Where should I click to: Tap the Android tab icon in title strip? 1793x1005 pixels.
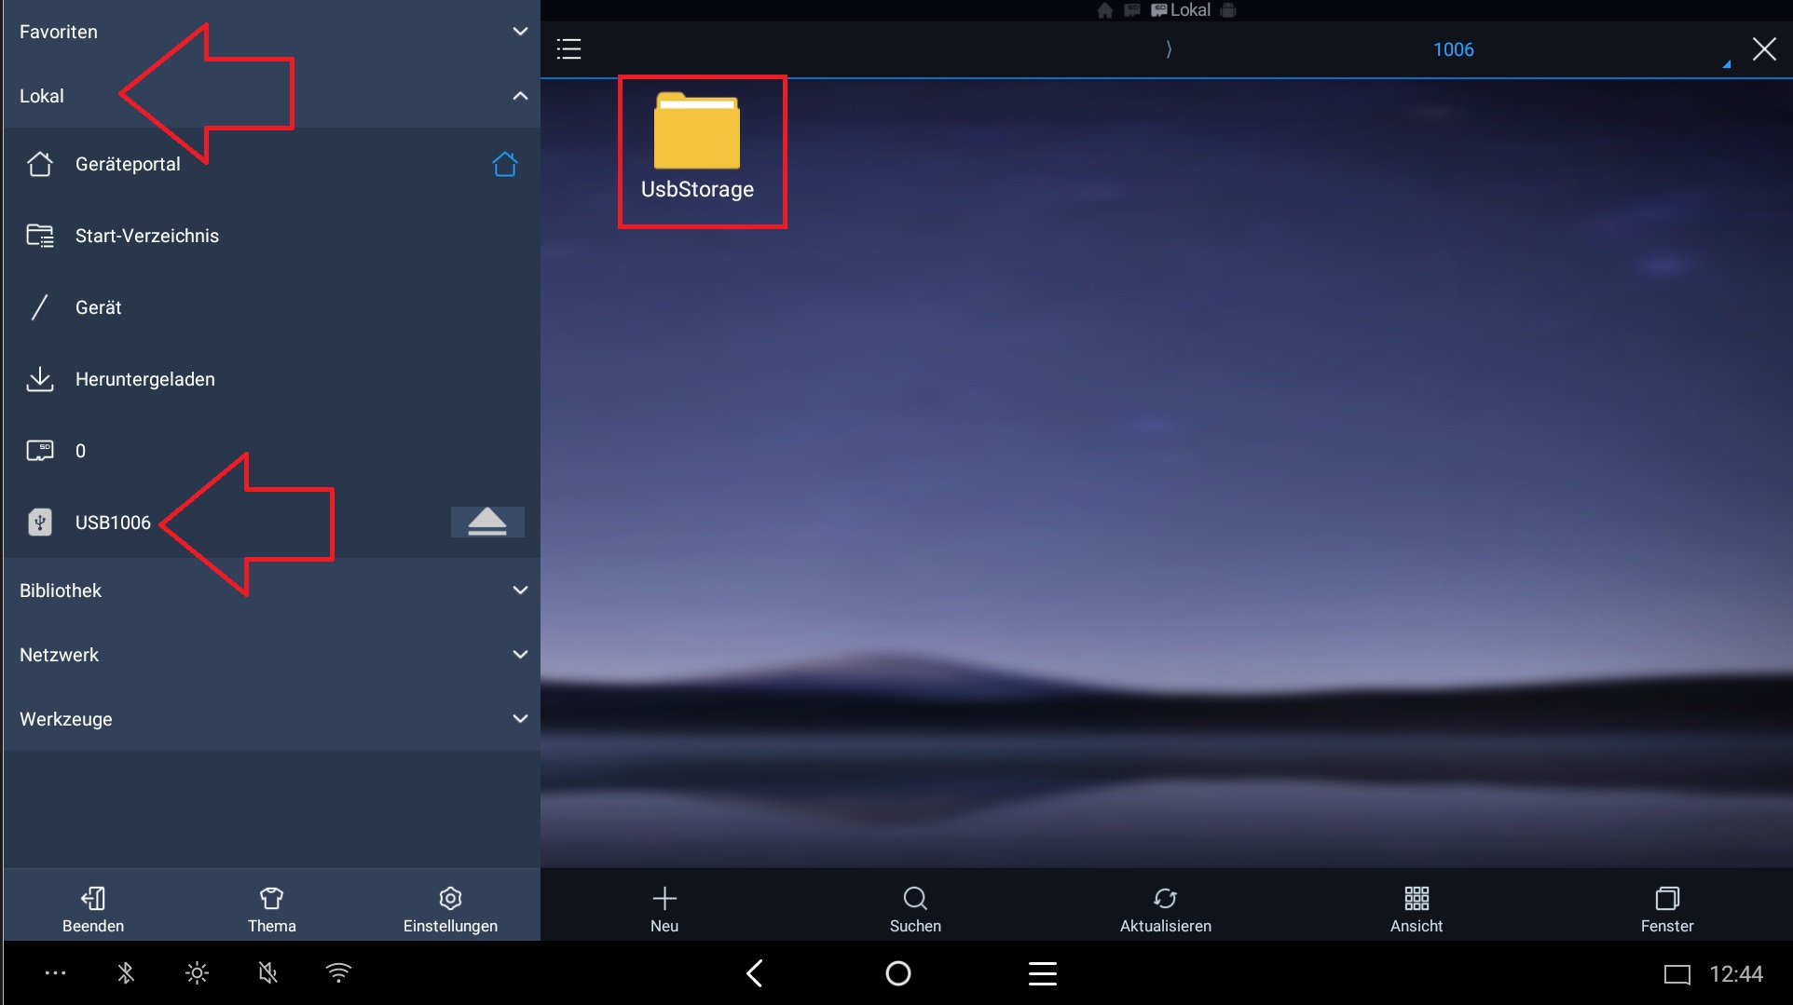1228,10
